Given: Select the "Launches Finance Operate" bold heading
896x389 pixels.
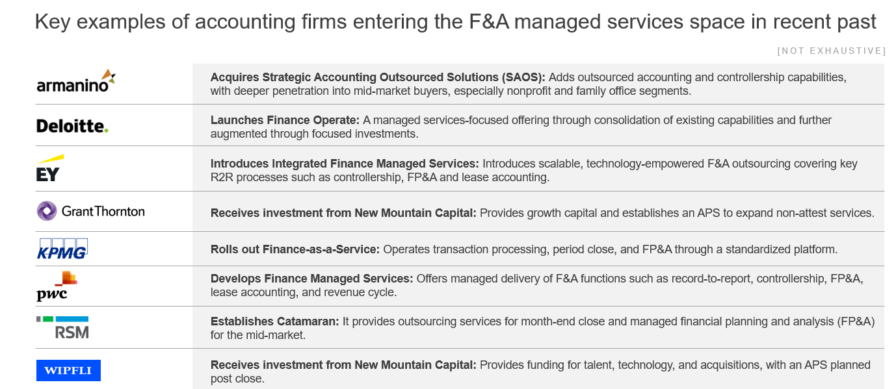Looking at the screenshot, I should pyautogui.click(x=285, y=120).
